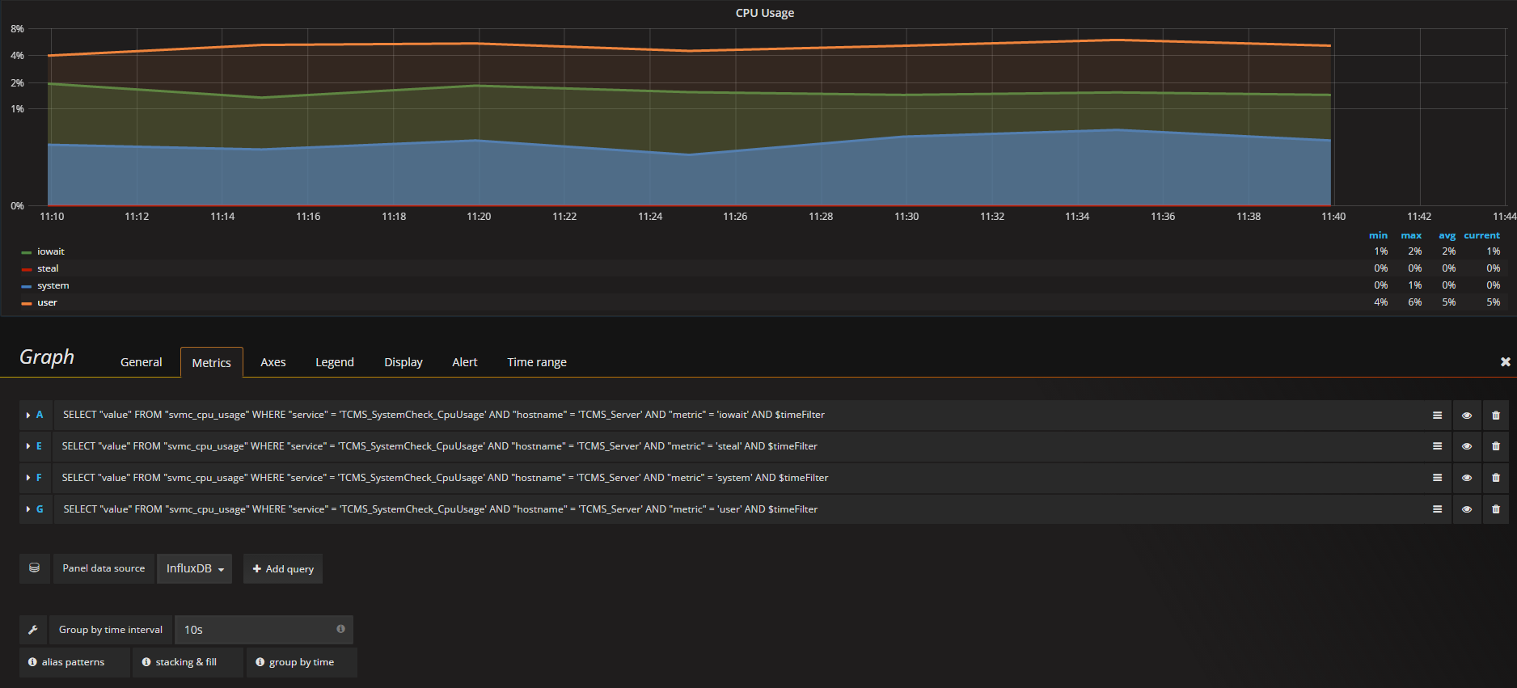
Task: Click the iowait green color swatch in legend
Action: [x=27, y=252]
